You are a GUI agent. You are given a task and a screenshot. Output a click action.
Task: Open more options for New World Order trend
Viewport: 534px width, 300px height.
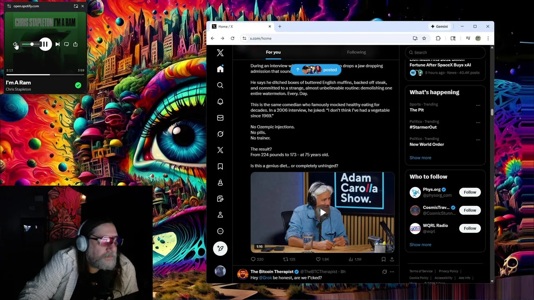(x=478, y=140)
